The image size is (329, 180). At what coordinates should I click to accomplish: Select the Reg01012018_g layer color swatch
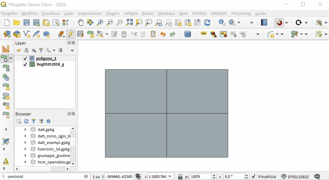(32, 64)
